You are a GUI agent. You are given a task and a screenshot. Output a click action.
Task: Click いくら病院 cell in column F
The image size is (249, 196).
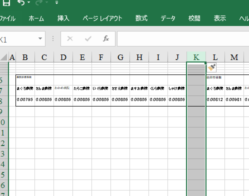pos(101,90)
